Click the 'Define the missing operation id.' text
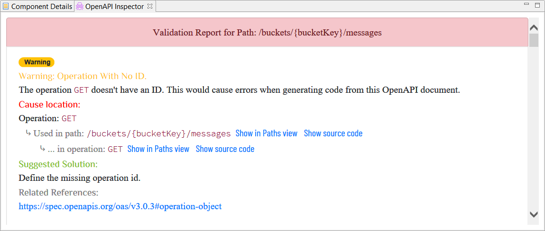This screenshot has width=545, height=231. pyautogui.click(x=80, y=178)
